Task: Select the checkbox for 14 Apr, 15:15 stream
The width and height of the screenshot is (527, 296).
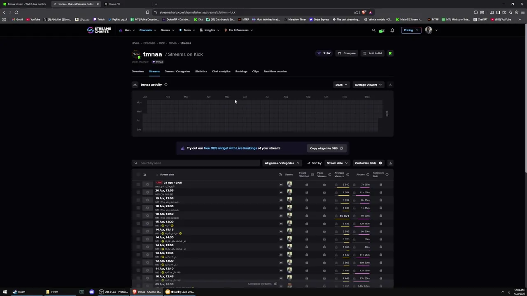Action: 138,231
